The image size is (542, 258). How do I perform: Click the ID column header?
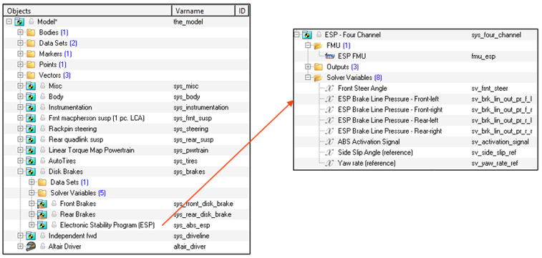pos(241,11)
